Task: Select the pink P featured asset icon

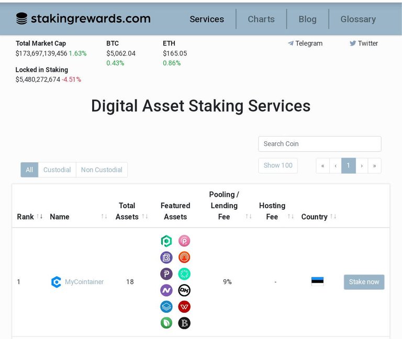Action: point(184,241)
